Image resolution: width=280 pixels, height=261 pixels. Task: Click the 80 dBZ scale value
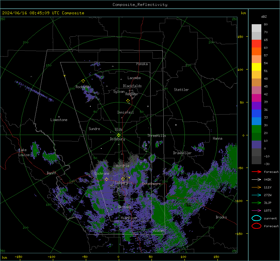tap(266, 25)
